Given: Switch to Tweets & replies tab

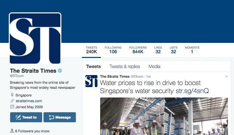Looking at the screenshot, I should click(125, 66).
